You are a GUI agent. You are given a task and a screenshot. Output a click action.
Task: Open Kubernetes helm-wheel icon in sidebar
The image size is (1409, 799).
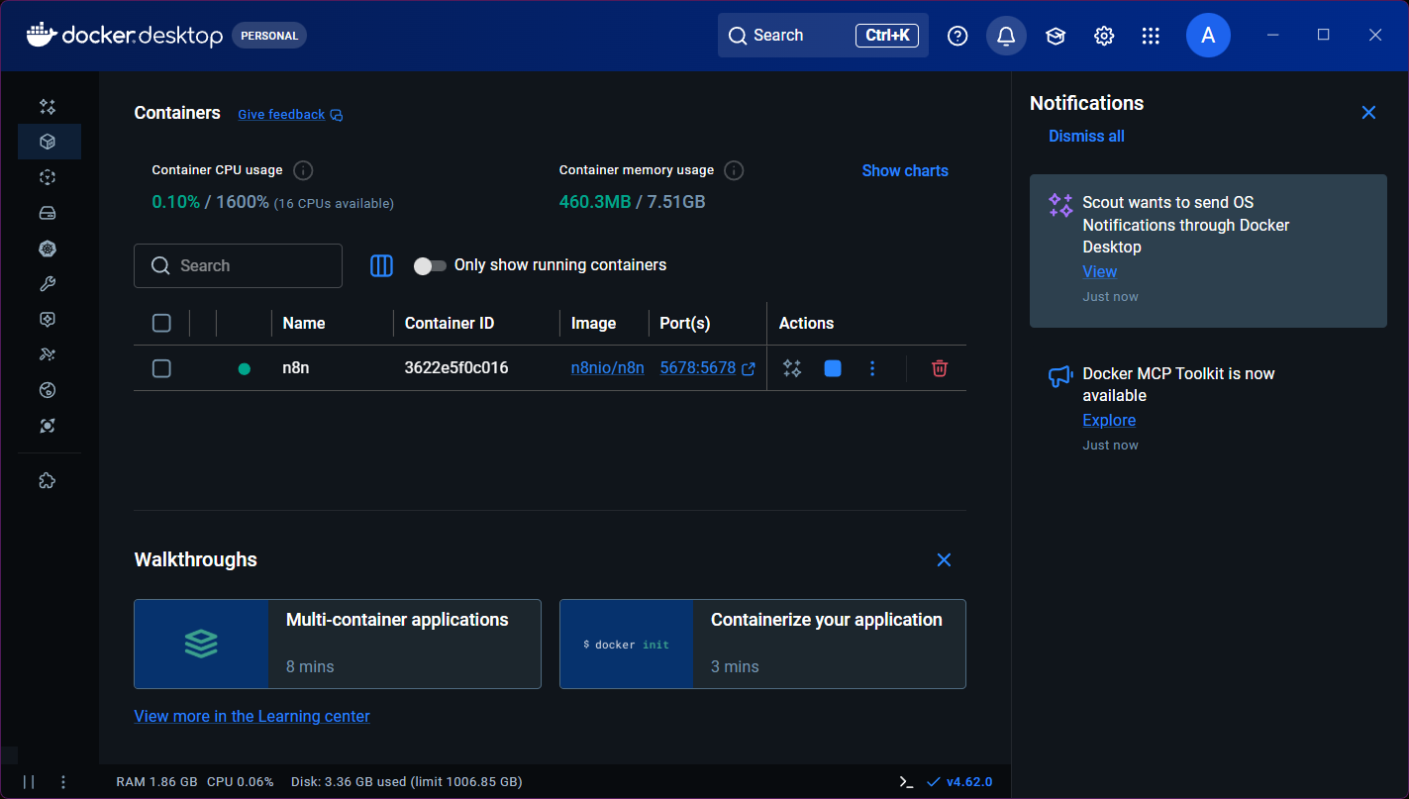(48, 249)
